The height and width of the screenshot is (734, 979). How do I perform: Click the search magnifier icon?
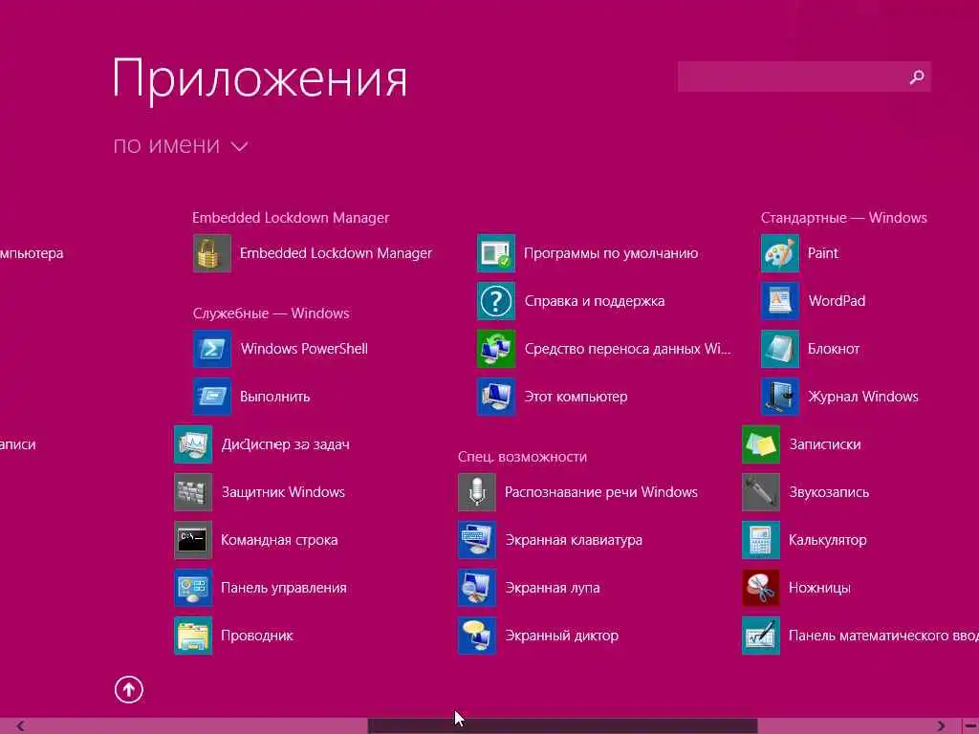[917, 76]
